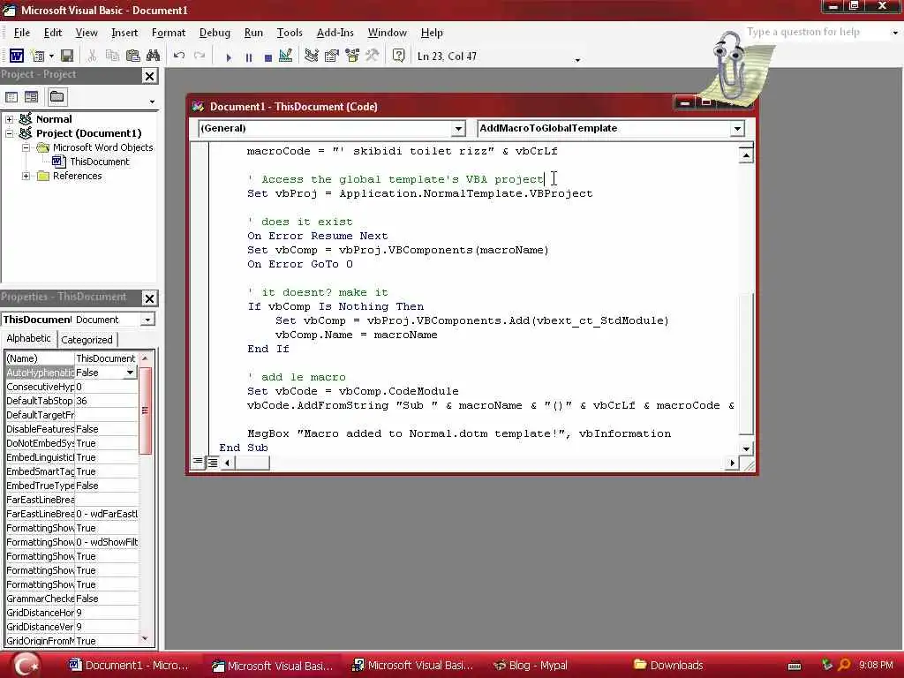Open the File menu

(x=22, y=33)
